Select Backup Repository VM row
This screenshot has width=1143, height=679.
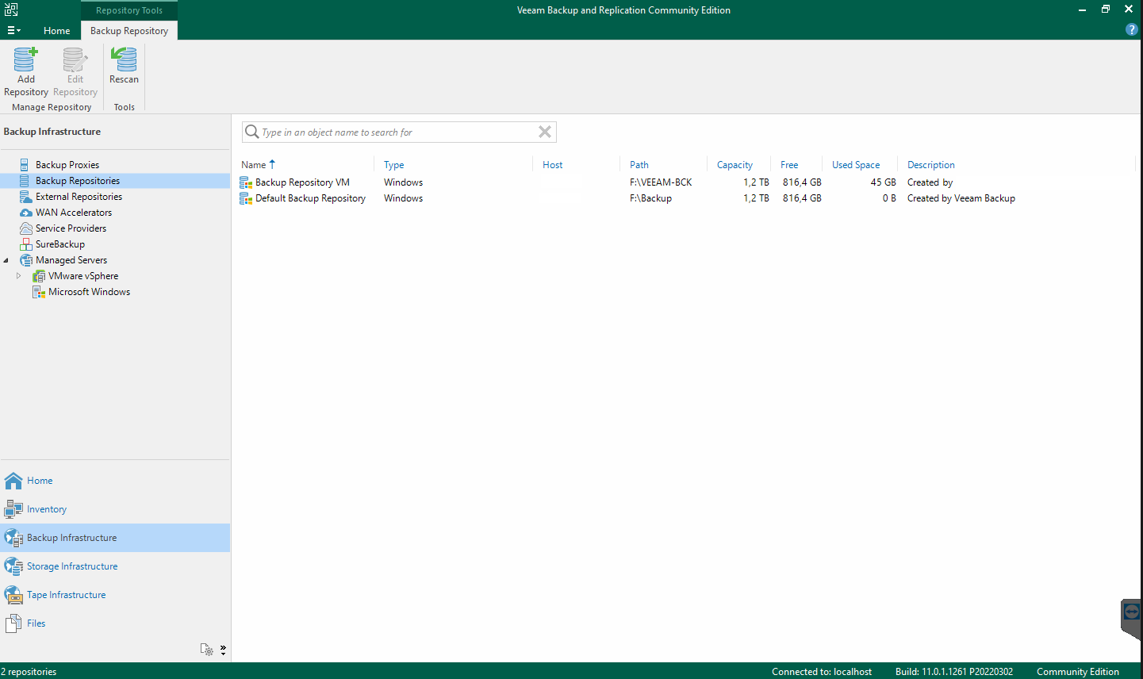687,182
